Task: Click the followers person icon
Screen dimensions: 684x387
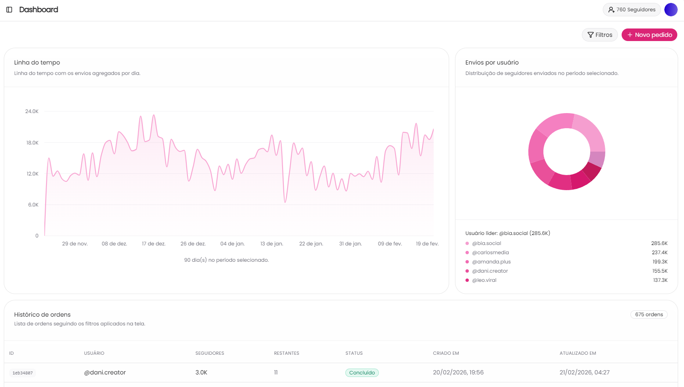Action: (x=611, y=10)
